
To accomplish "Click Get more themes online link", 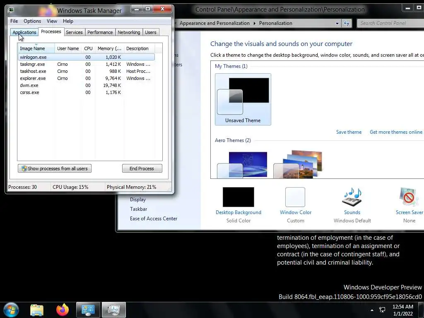I will point(396,132).
